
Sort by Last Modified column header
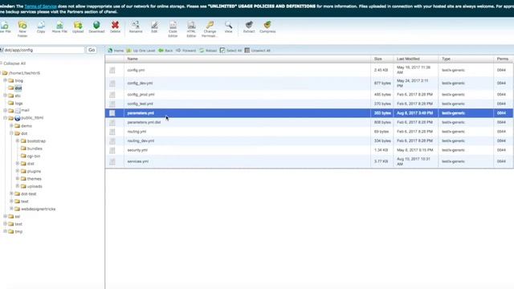coord(416,59)
